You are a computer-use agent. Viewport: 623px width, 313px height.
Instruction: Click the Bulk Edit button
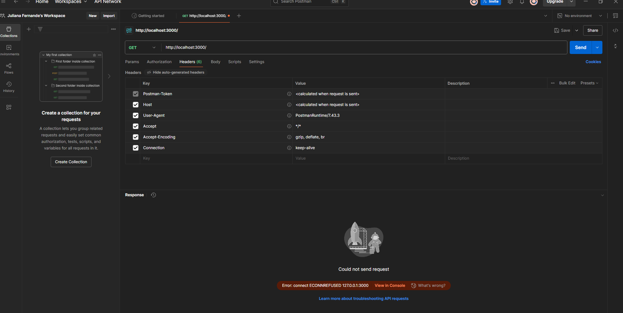pyautogui.click(x=567, y=83)
